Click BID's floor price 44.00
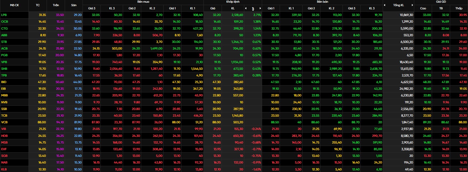 point(78,82)
